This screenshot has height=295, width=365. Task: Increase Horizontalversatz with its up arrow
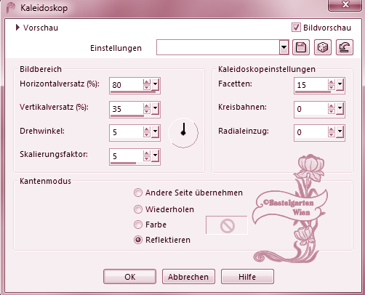[147, 82]
